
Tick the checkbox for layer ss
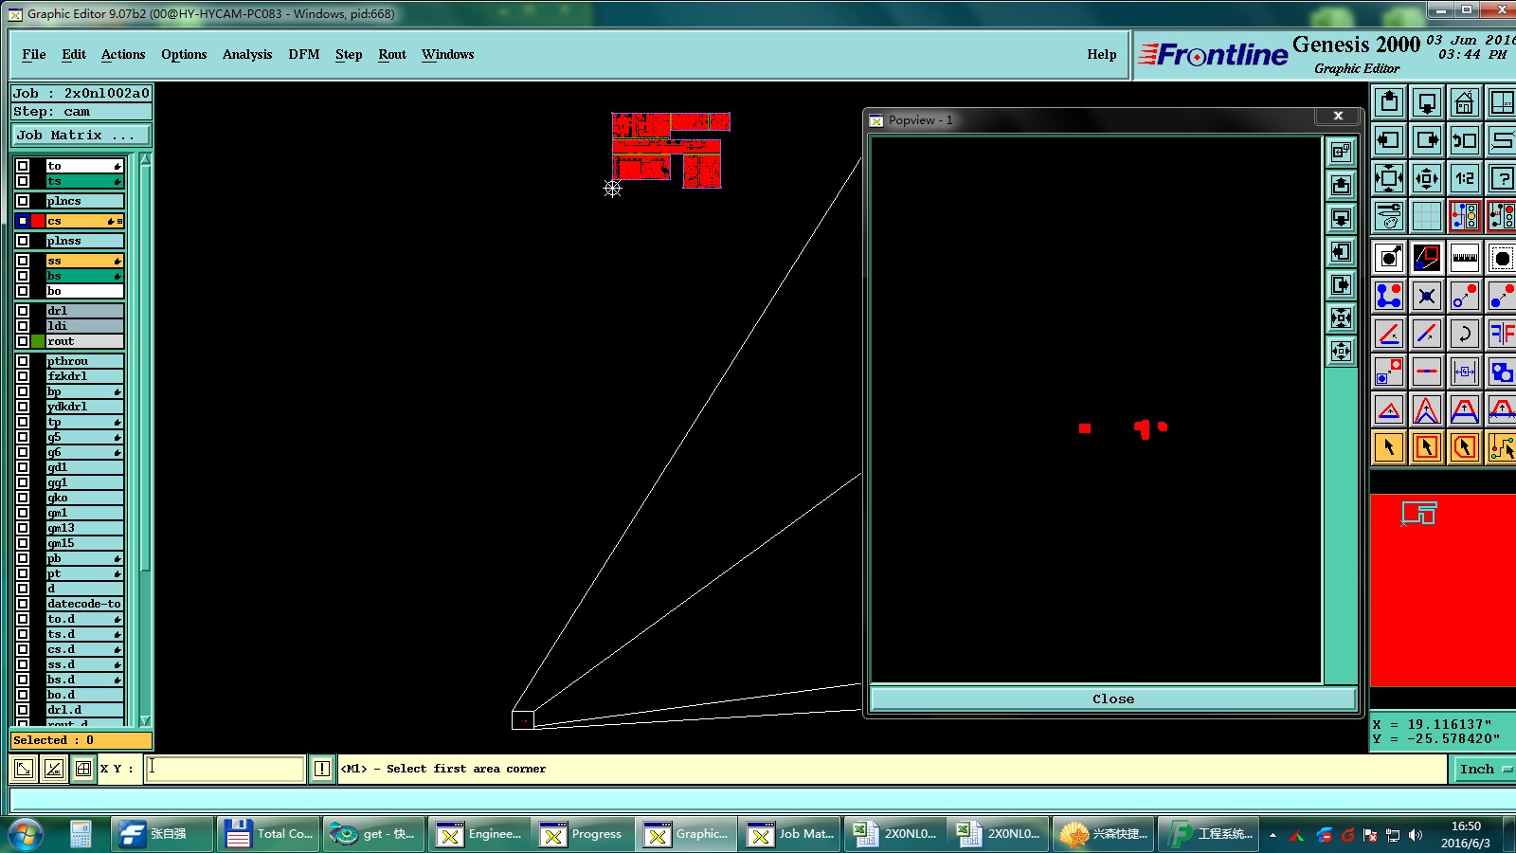click(23, 261)
